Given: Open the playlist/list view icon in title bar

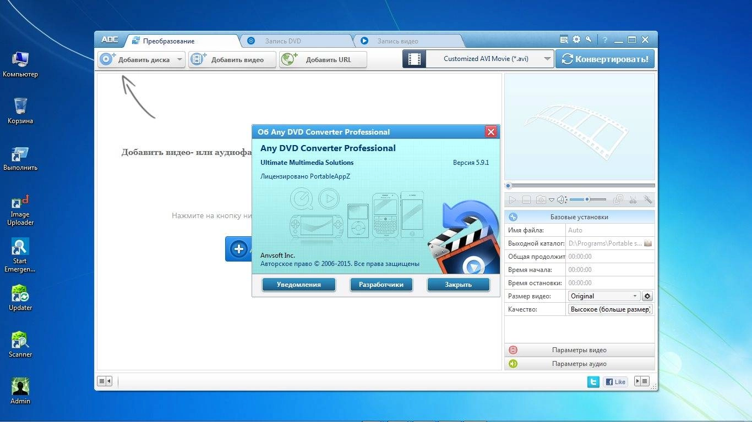Looking at the screenshot, I should pyautogui.click(x=564, y=40).
